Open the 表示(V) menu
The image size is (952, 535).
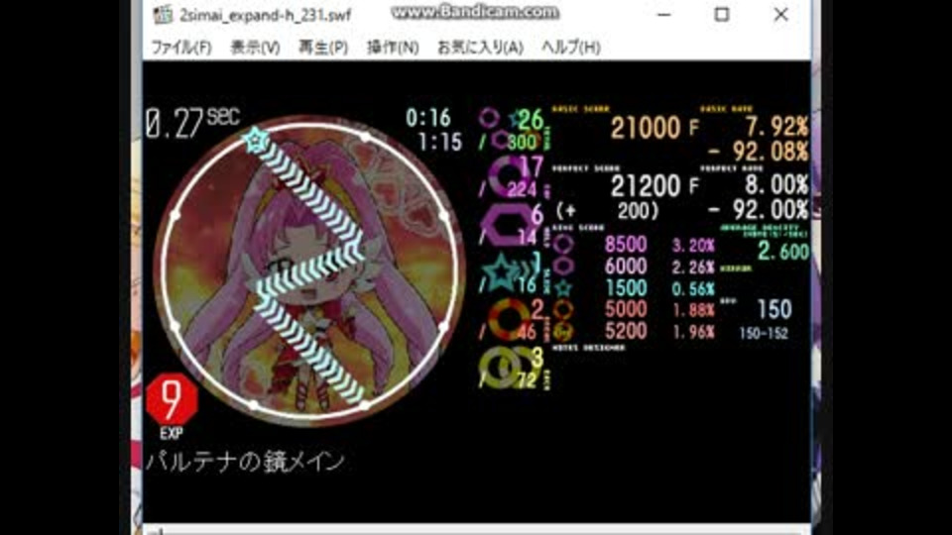point(255,48)
